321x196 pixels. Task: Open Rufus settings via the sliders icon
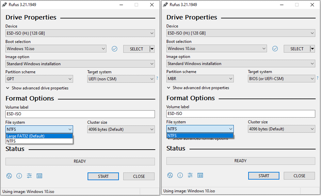pos(29,176)
